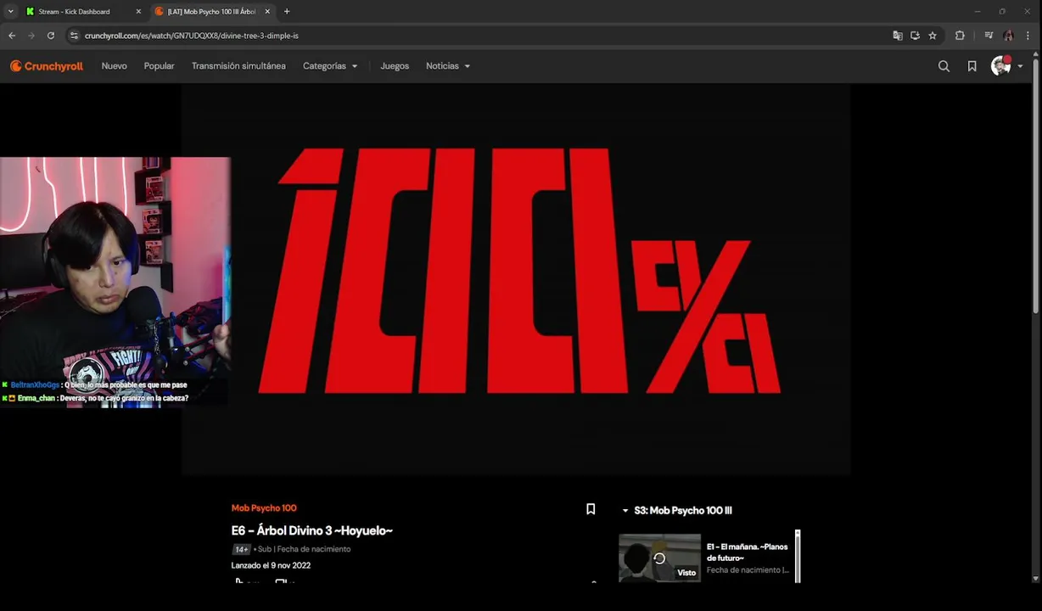Go back in browser history
This screenshot has height=611, width=1042.
(12, 36)
